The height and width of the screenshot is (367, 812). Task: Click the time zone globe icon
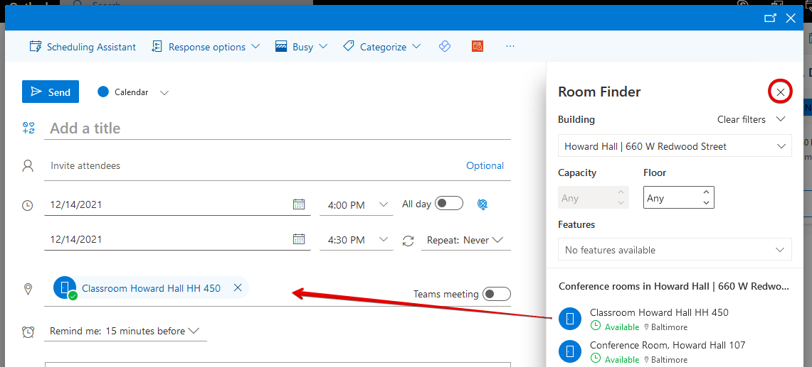[483, 204]
